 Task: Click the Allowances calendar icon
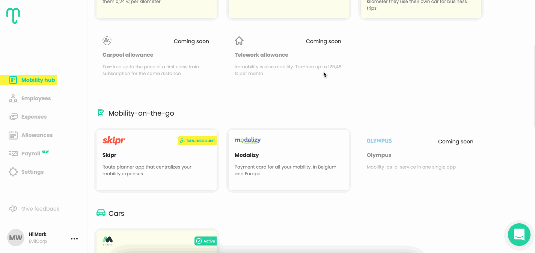point(13,135)
